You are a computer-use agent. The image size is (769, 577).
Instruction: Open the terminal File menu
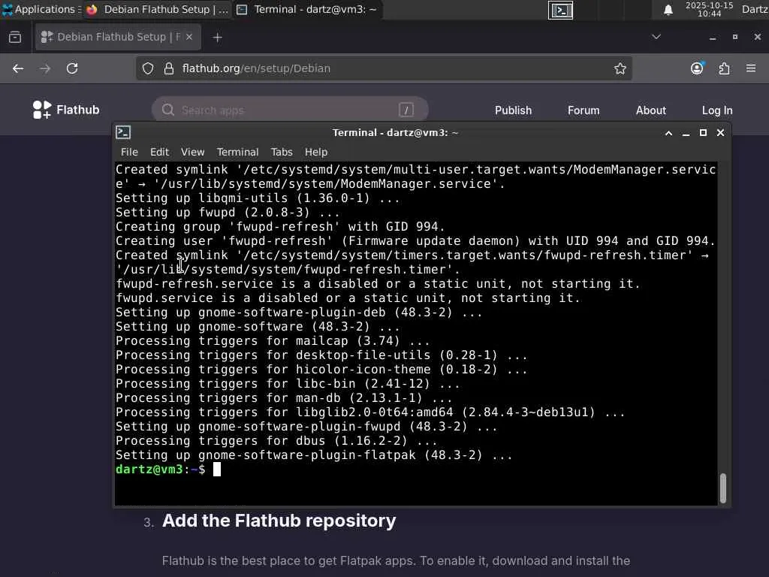(x=129, y=152)
